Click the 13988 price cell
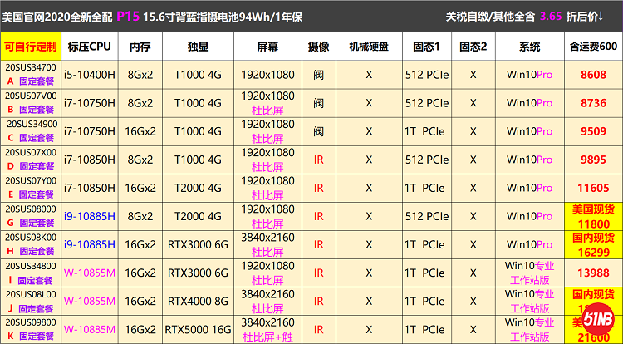Screen dimensions: 623x344 [593, 273]
